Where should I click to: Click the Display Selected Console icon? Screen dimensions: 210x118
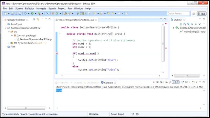point(186,82)
